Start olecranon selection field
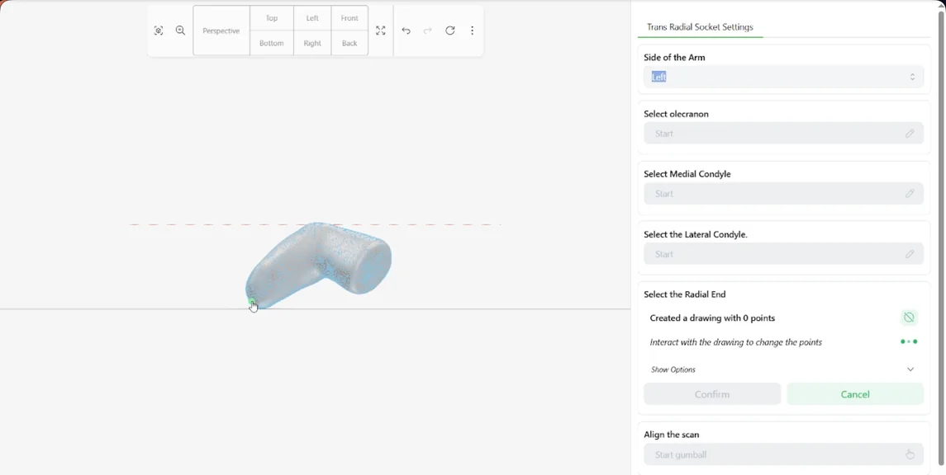The height and width of the screenshot is (475, 946). tap(784, 133)
